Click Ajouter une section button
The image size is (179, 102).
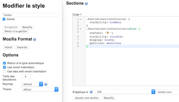click(87, 98)
